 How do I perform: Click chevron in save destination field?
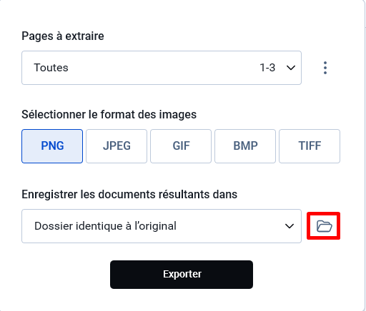pyautogui.click(x=290, y=226)
